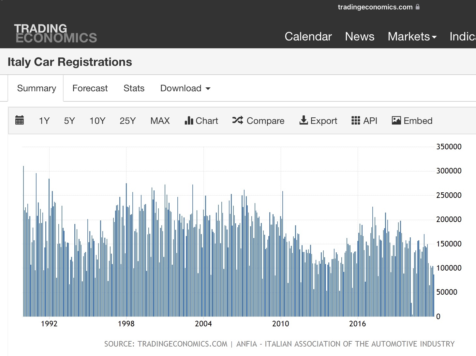Switch to the Forecast tab
The width and height of the screenshot is (476, 356).
(90, 88)
